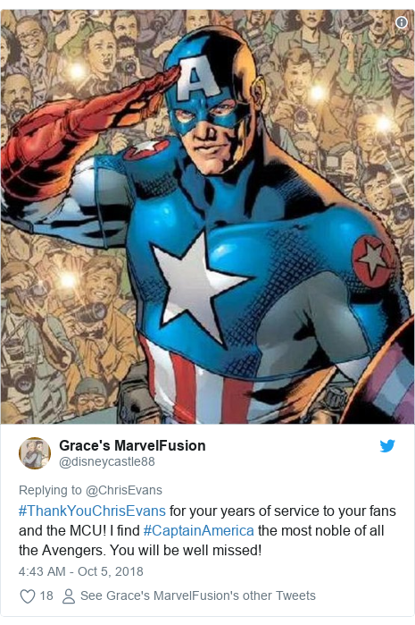This screenshot has height=625, width=415.
Task: Open the @disneycastle88 handle
Action: 106,461
